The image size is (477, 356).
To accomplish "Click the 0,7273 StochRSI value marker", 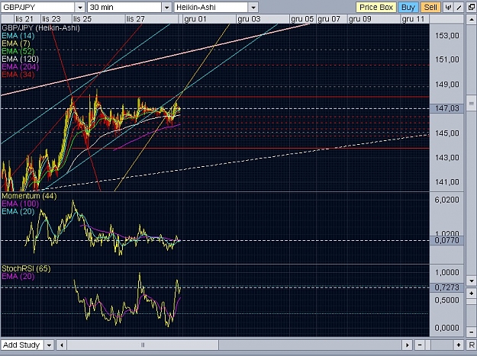I will pos(446,287).
